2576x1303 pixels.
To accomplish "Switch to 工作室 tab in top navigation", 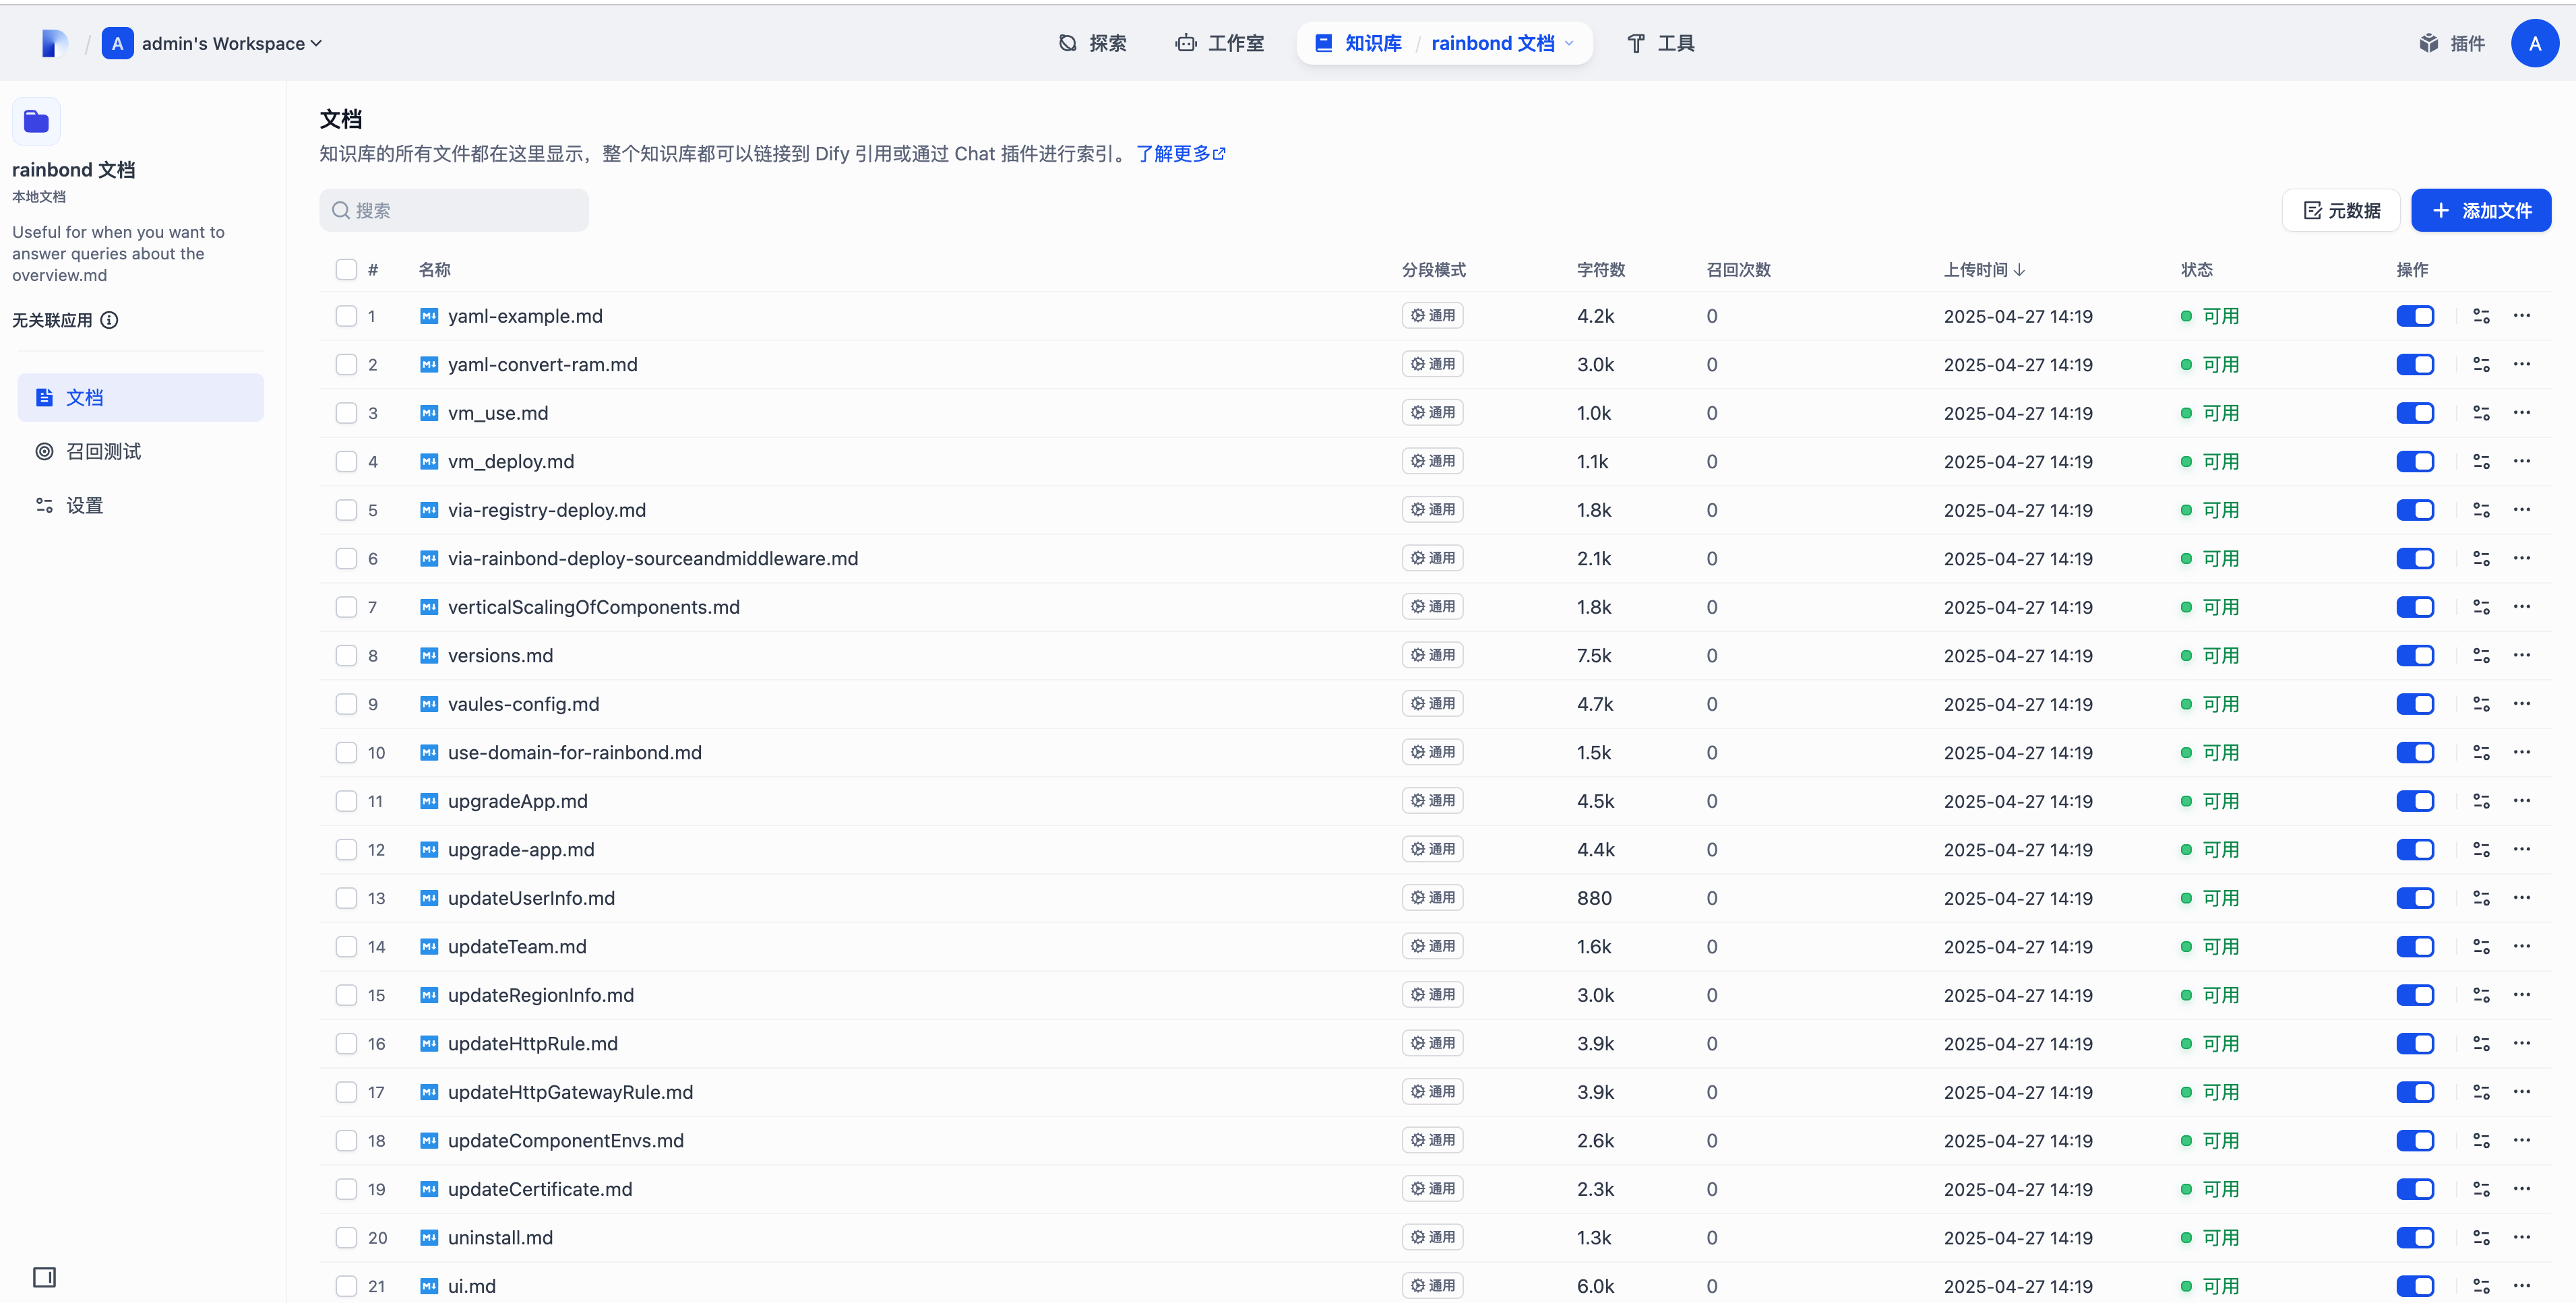I will [x=1220, y=43].
